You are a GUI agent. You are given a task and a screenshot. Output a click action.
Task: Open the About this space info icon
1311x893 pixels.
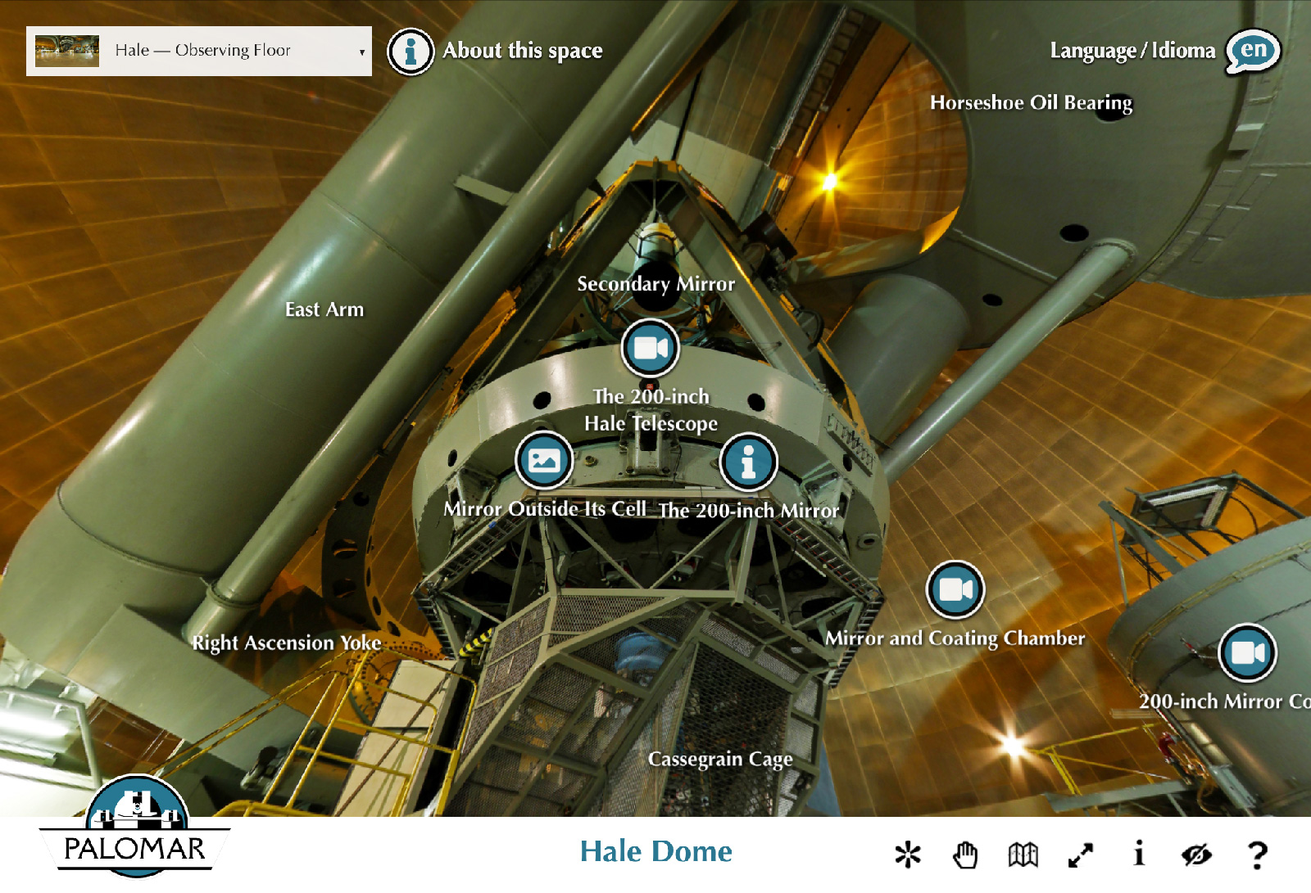click(411, 52)
